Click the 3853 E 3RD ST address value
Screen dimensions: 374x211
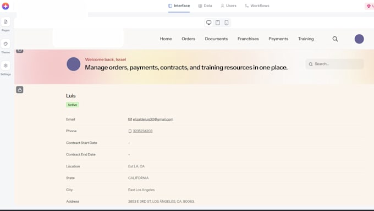coord(161,202)
